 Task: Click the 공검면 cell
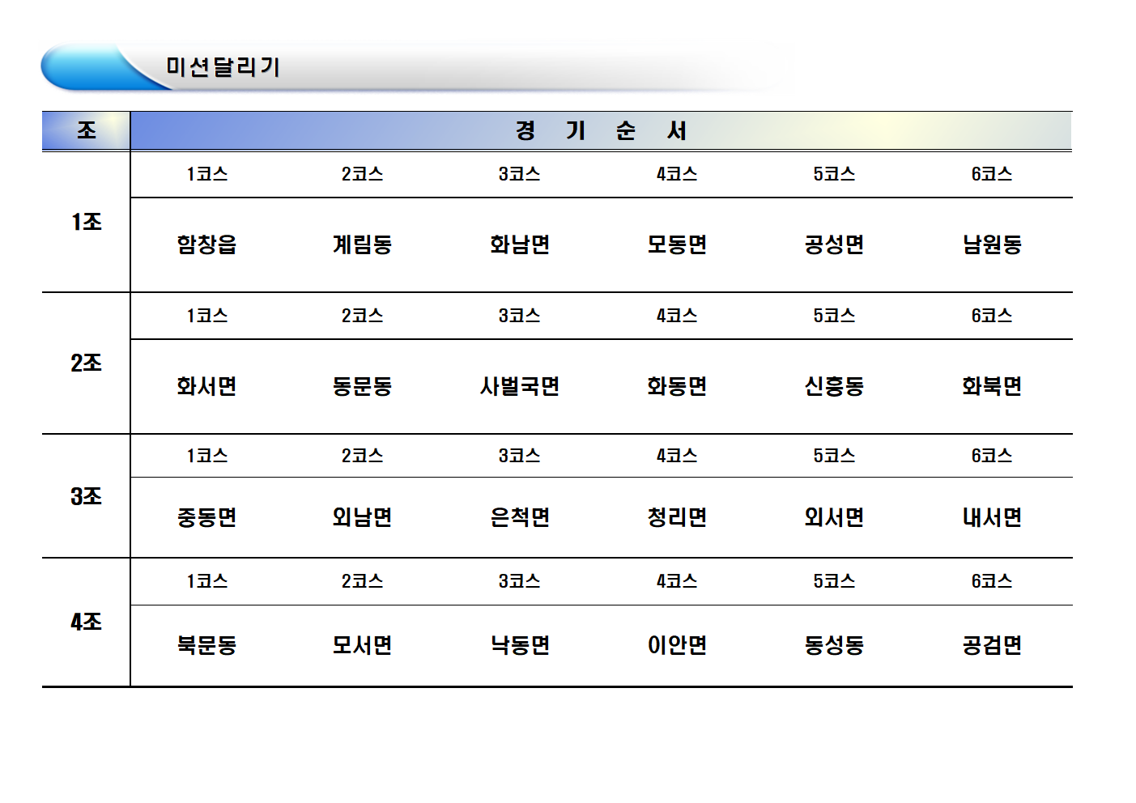(992, 645)
